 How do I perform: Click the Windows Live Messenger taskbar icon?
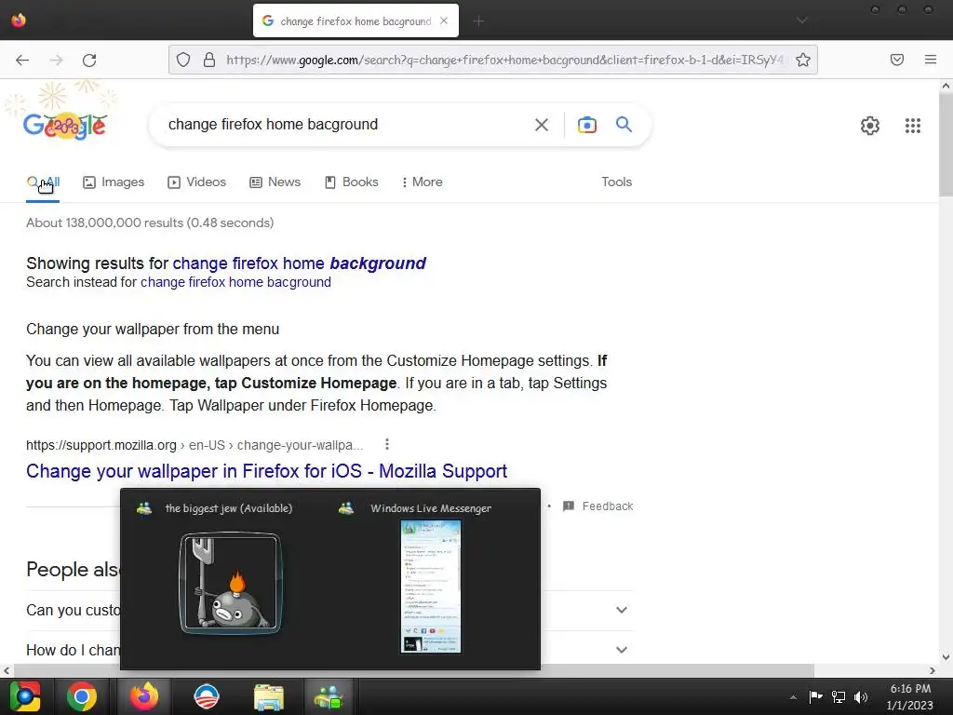coord(329,696)
